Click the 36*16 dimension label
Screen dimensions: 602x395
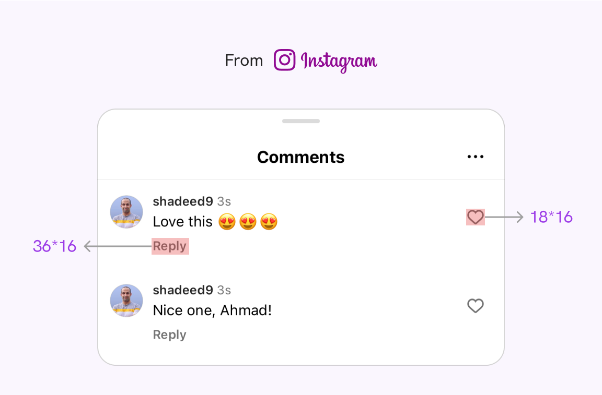pos(55,246)
